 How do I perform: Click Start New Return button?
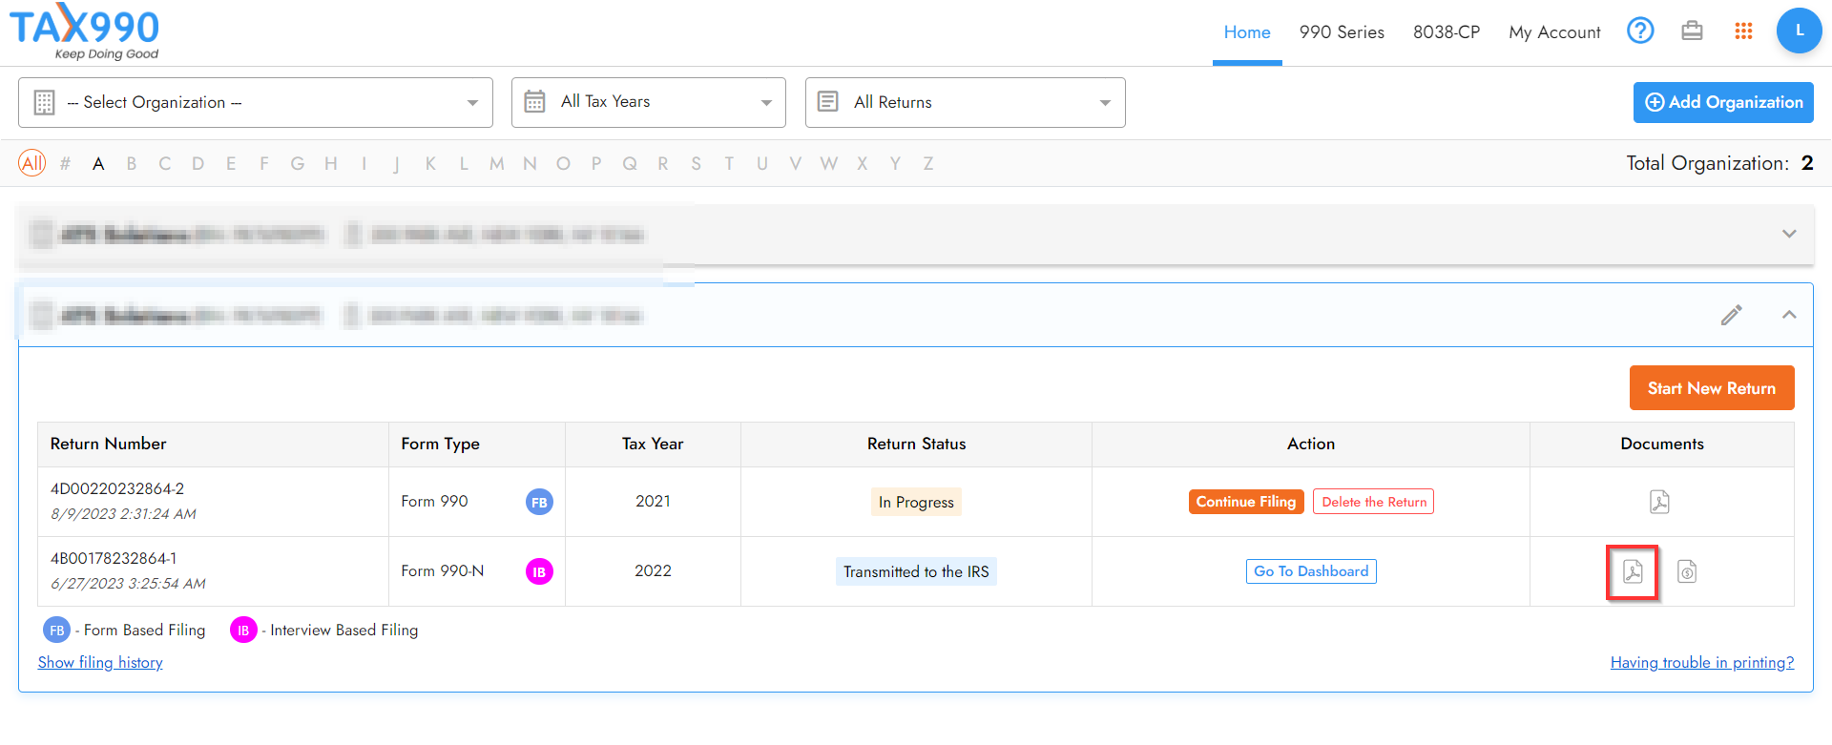1712,388
